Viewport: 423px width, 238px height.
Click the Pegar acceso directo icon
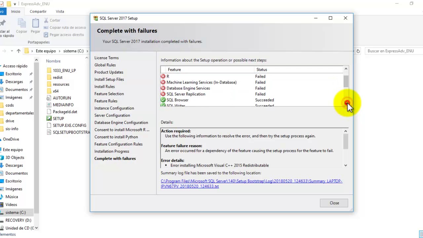click(x=46, y=35)
